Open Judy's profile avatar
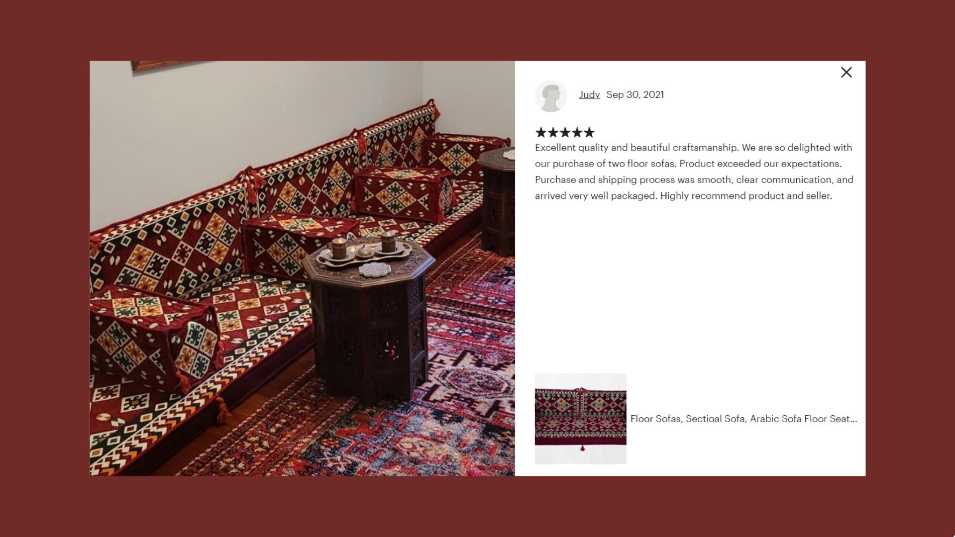 pos(551,96)
